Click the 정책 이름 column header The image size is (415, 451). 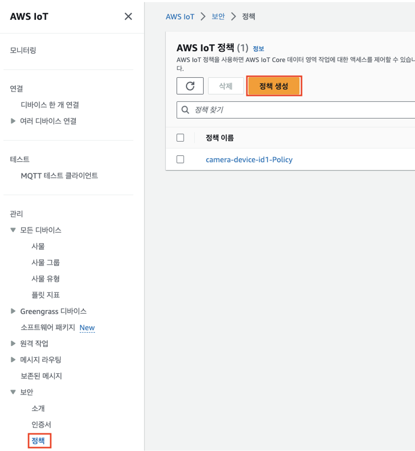pyautogui.click(x=219, y=138)
